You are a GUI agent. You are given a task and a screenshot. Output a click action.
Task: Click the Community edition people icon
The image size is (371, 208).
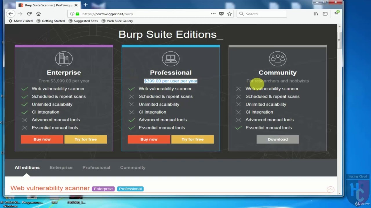click(278, 59)
